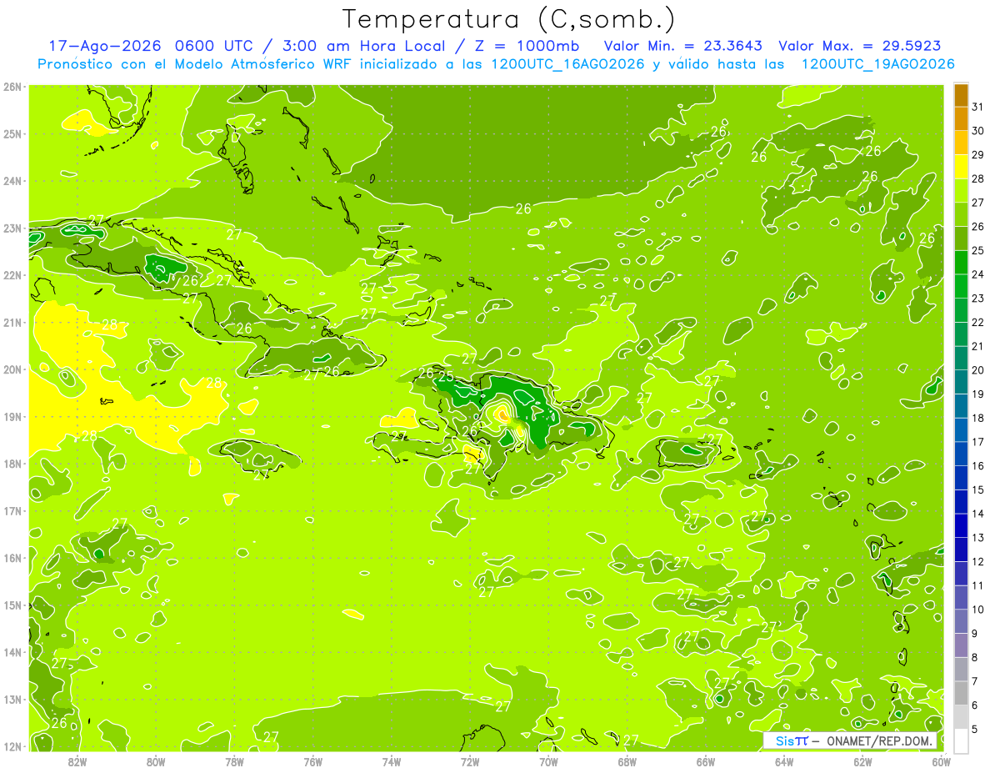Click the "17N" latitude axis label
Image resolution: width=1000 pixels, height=773 pixels.
(x=12, y=510)
